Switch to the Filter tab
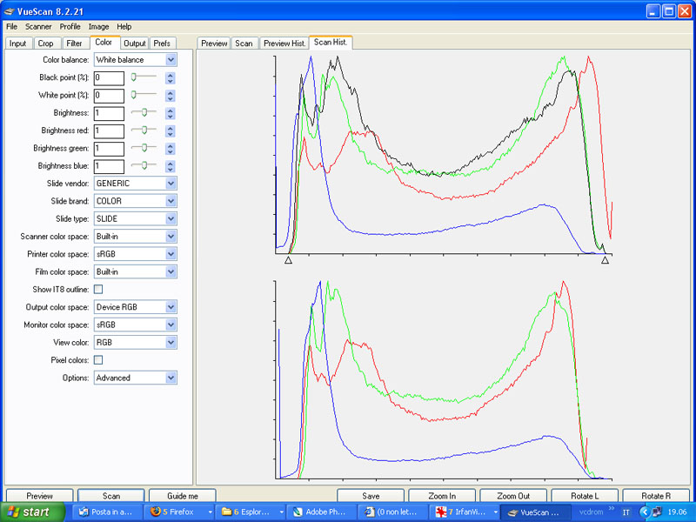Viewport: 696px width, 522px height. tap(74, 43)
